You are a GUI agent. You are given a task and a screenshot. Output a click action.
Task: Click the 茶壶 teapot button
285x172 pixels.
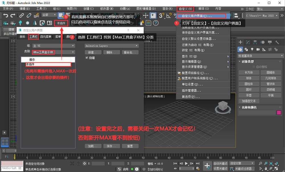click(x=249, y=95)
